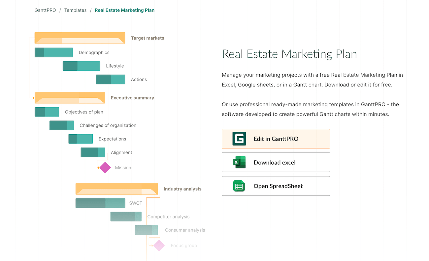Select the Target markets summary bar
The image size is (429, 261).
(x=80, y=38)
